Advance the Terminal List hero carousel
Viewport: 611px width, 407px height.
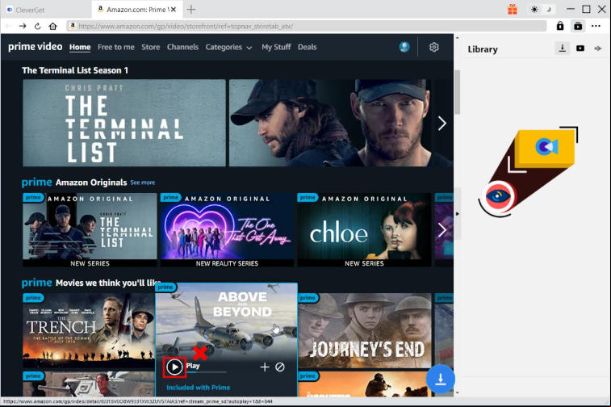click(442, 124)
